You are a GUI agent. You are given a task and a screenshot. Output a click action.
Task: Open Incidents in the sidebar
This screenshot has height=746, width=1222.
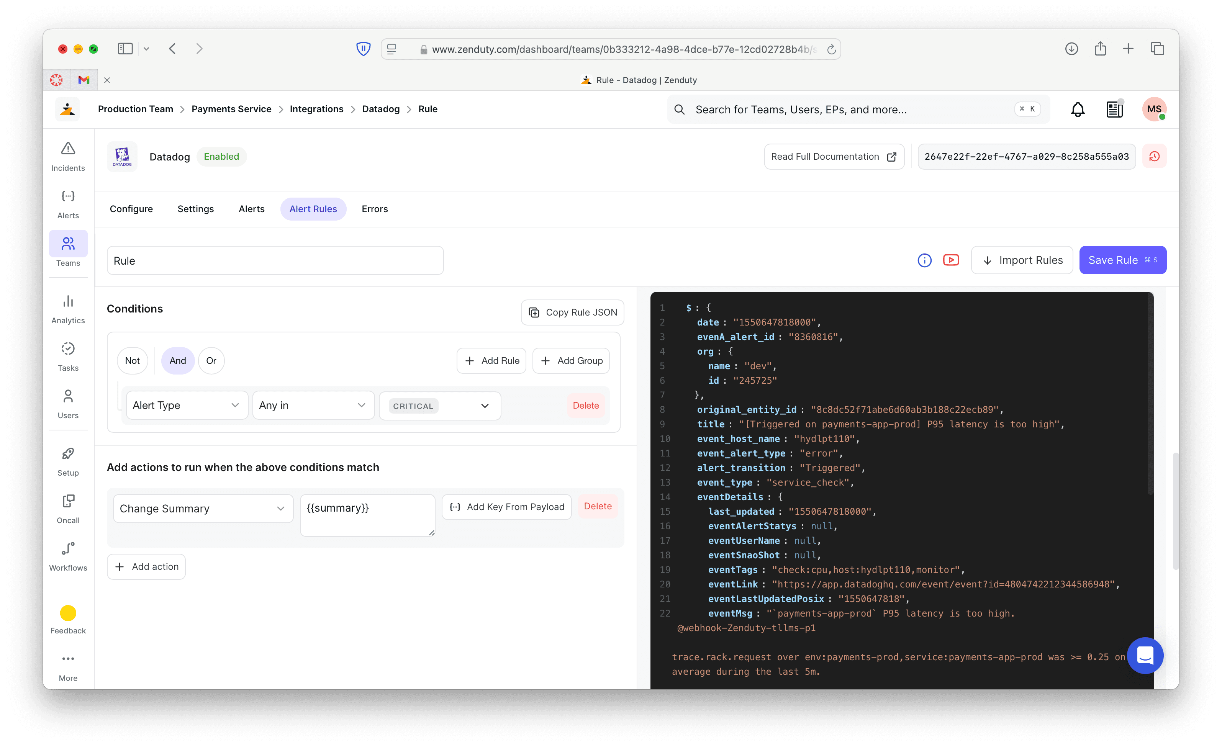(x=68, y=157)
